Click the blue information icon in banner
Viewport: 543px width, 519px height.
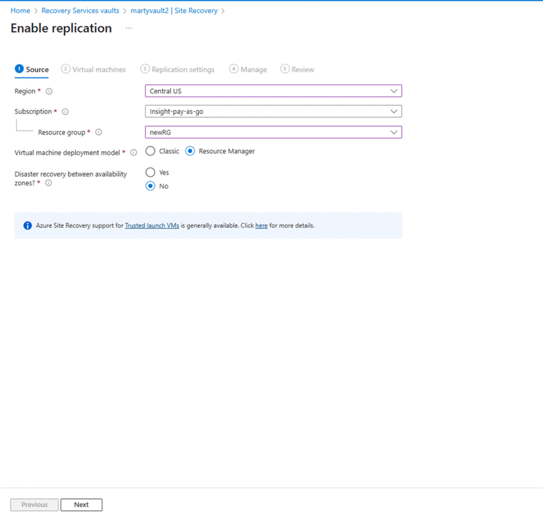click(x=28, y=226)
